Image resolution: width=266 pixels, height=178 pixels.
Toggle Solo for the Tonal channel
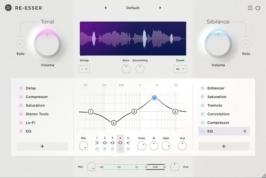tap(20, 44)
